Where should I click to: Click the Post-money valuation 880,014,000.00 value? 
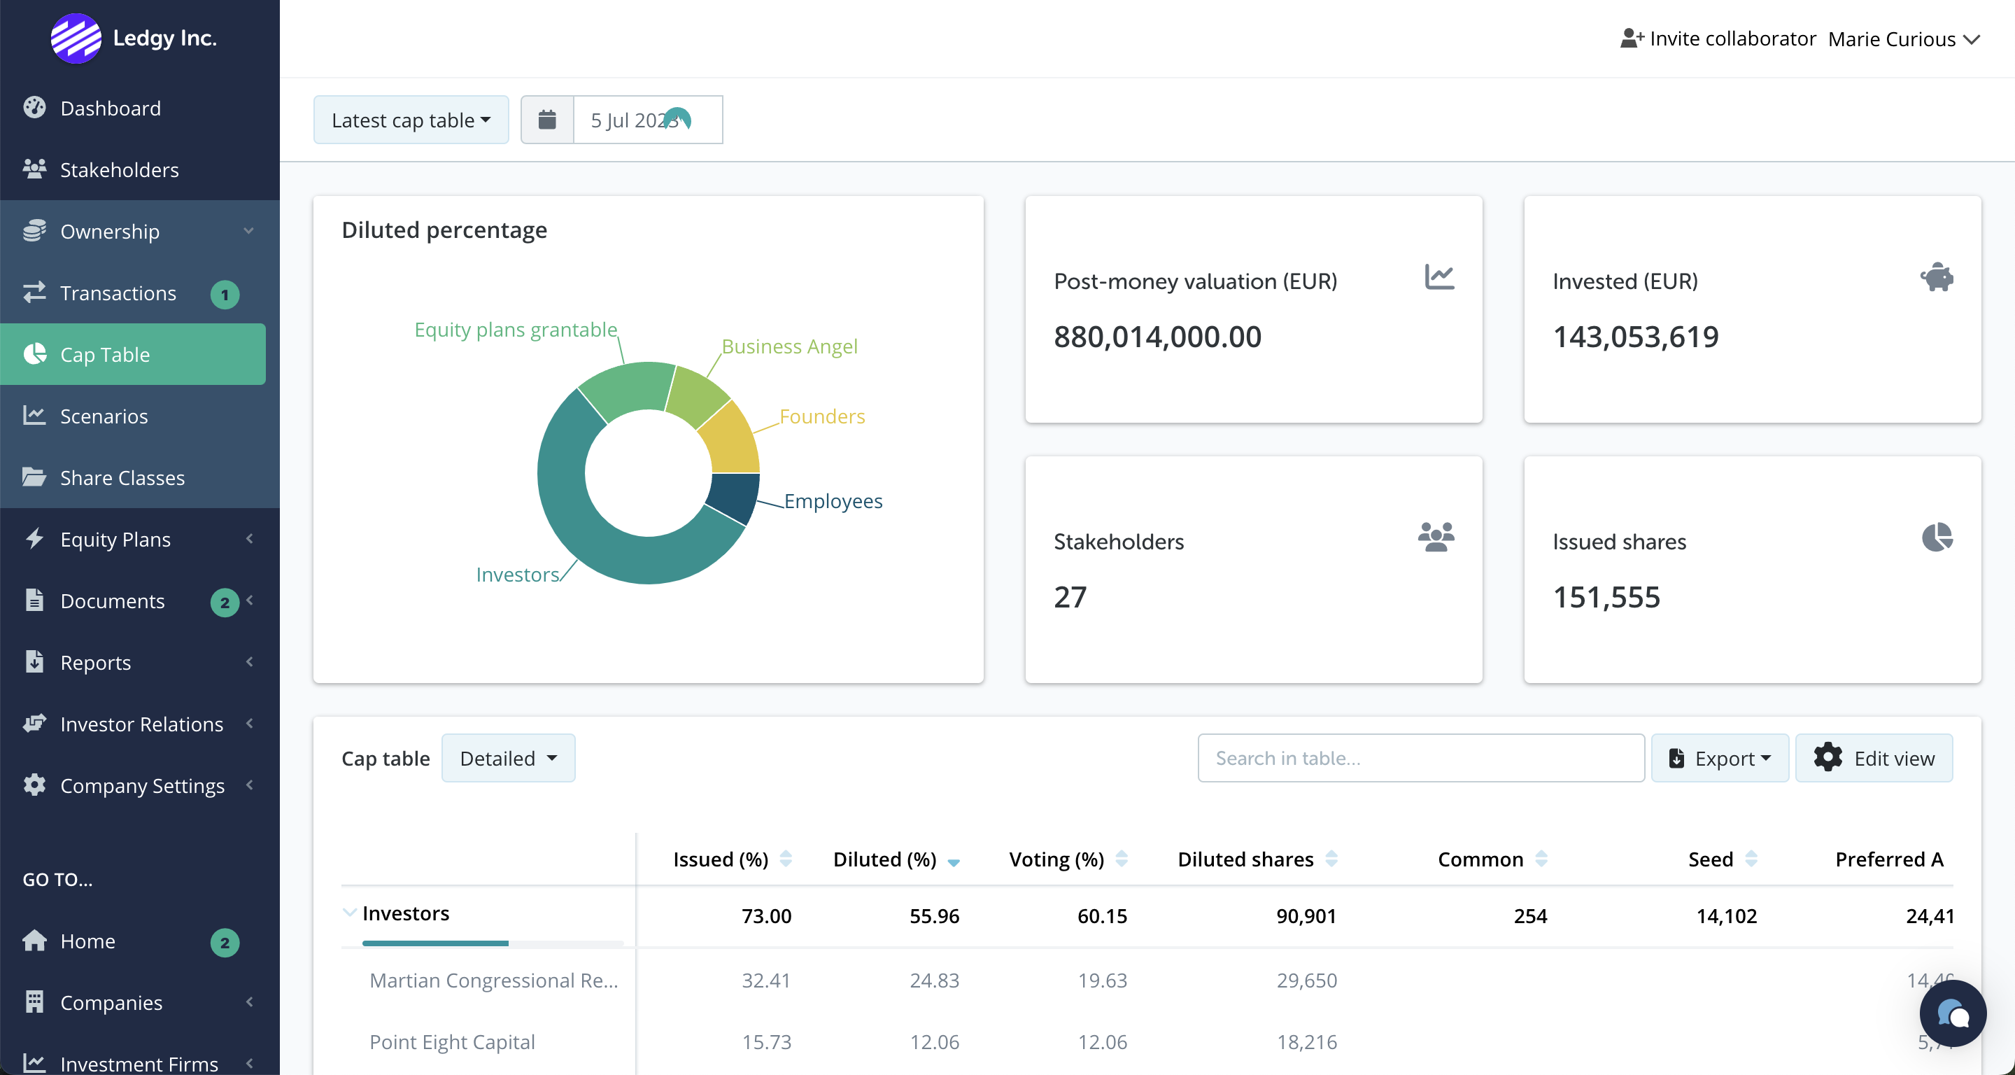(x=1157, y=337)
